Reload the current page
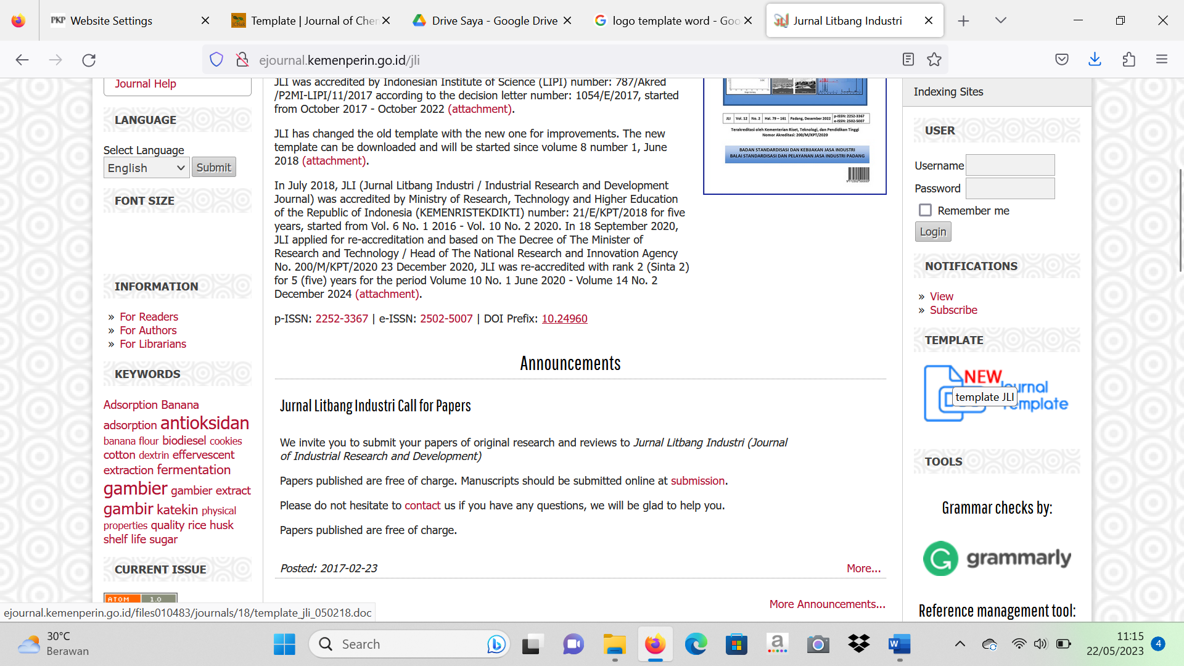Screen dimensions: 1184x666 (x=89, y=60)
